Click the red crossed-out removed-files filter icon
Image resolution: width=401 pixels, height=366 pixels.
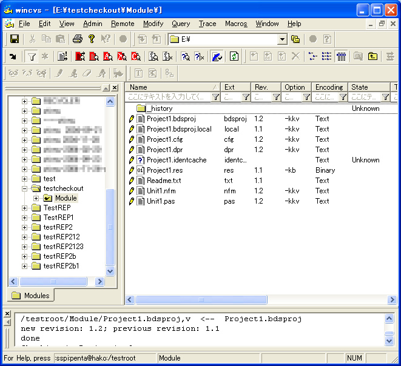click(122, 56)
